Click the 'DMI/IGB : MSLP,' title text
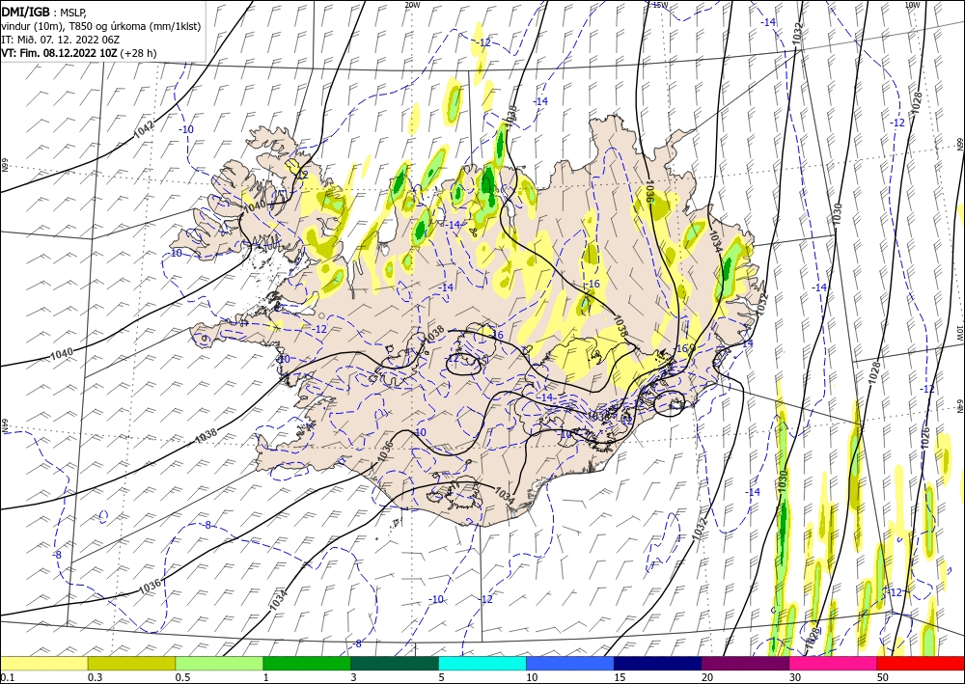The width and height of the screenshot is (965, 684). 44,11
